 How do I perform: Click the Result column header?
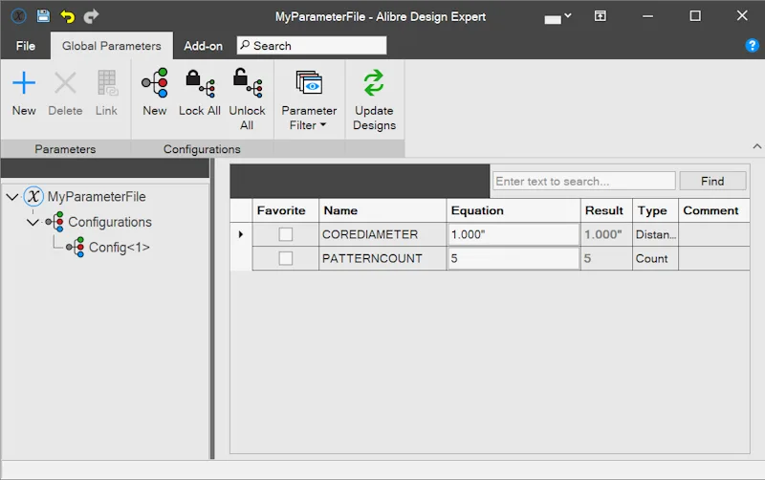(x=606, y=210)
